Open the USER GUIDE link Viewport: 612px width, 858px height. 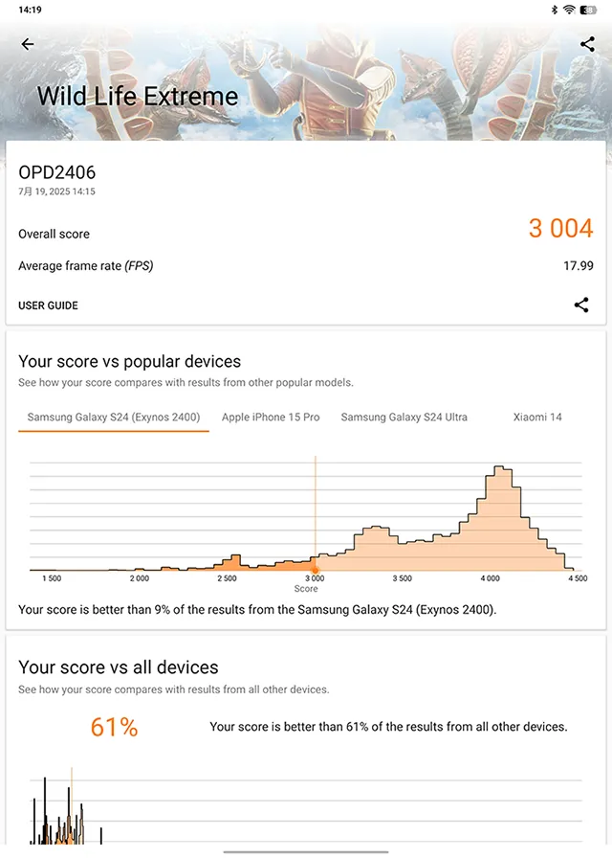coord(48,305)
